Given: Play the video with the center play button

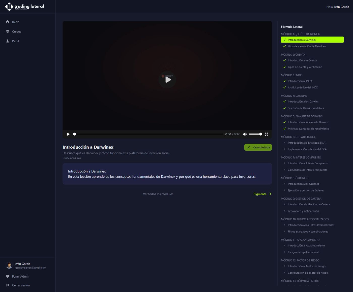Looking at the screenshot, I should pyautogui.click(x=167, y=80).
